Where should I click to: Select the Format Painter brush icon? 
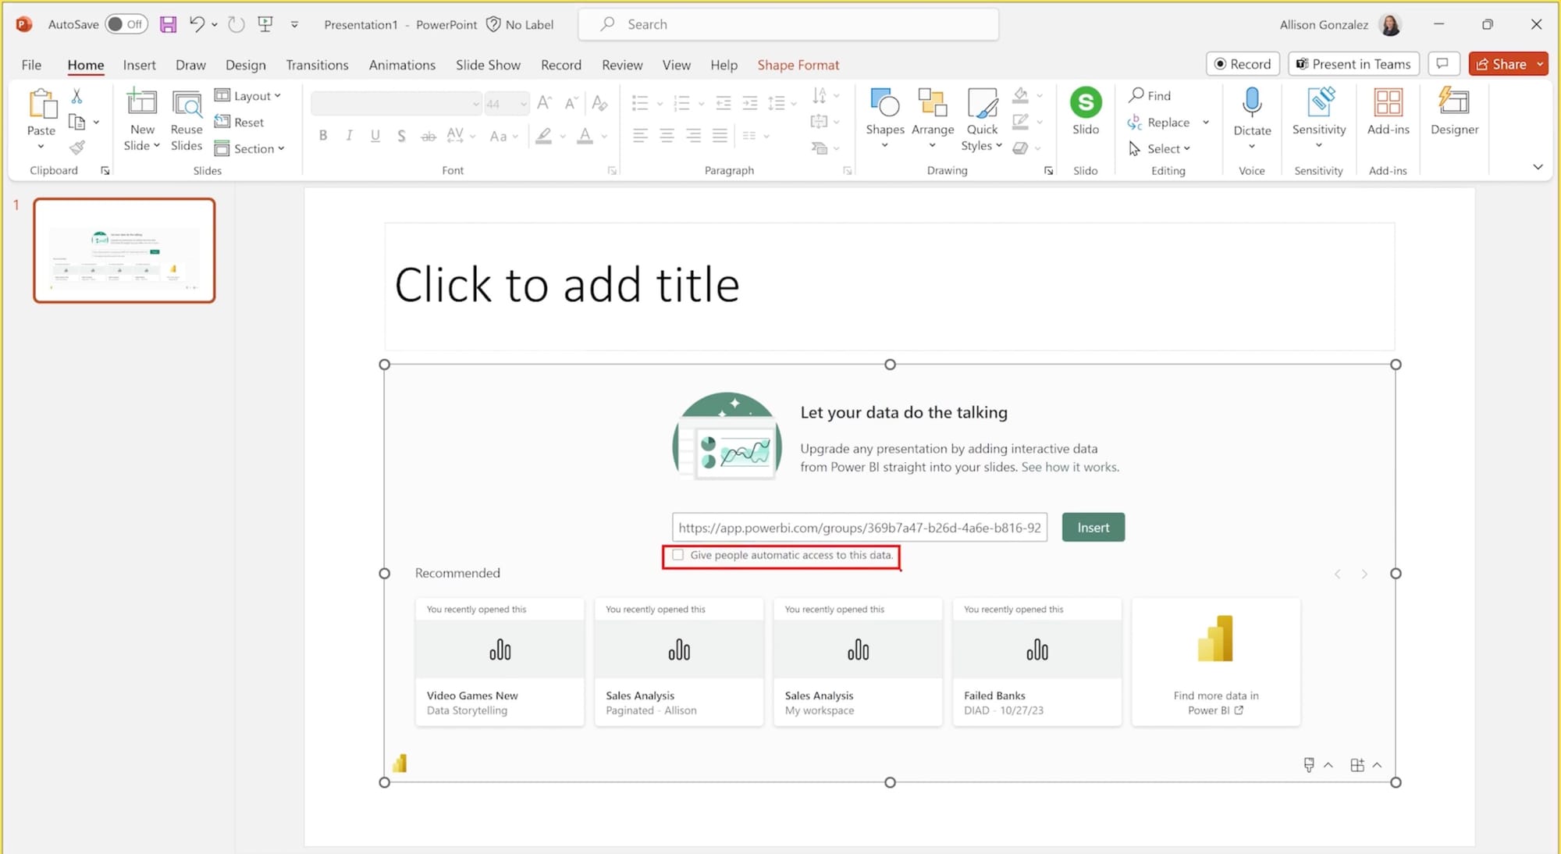(x=76, y=148)
